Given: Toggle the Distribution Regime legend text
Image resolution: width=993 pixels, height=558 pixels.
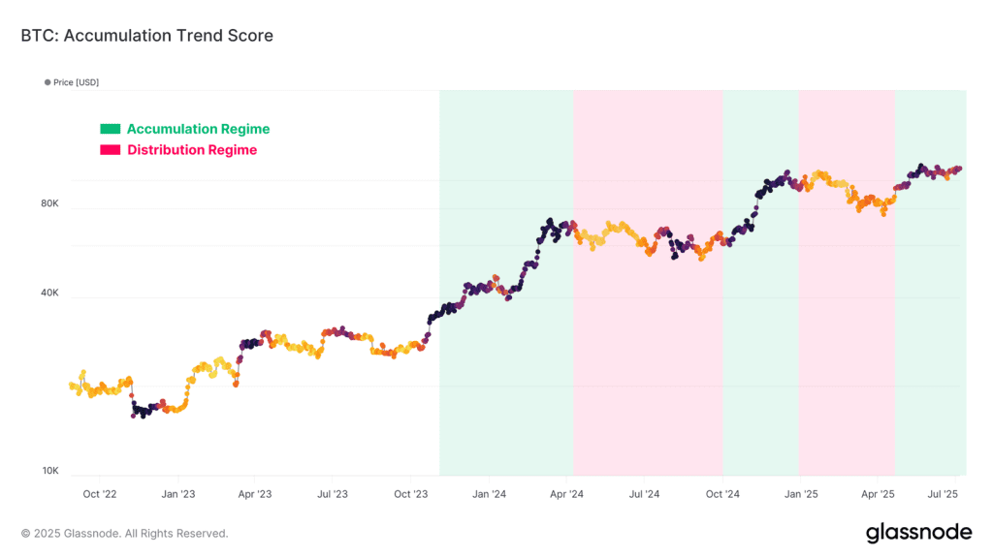Looking at the screenshot, I should [x=192, y=150].
